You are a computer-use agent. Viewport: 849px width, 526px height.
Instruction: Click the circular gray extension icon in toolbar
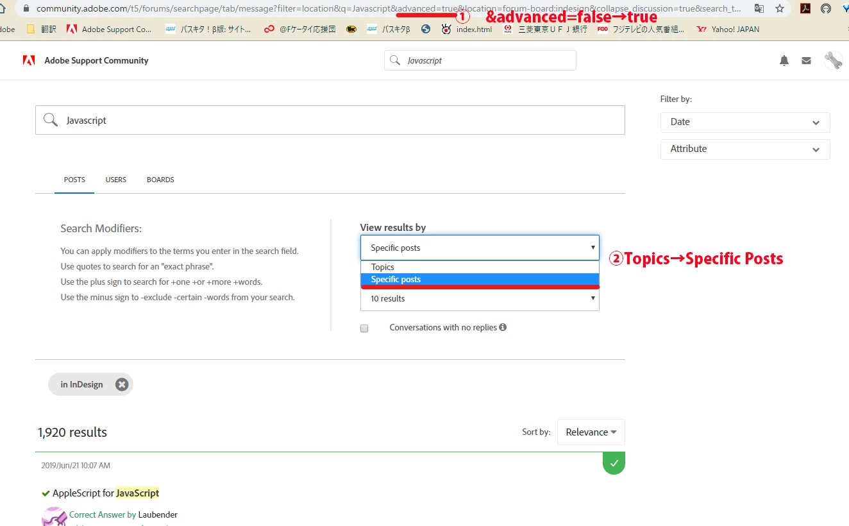pyautogui.click(x=826, y=8)
